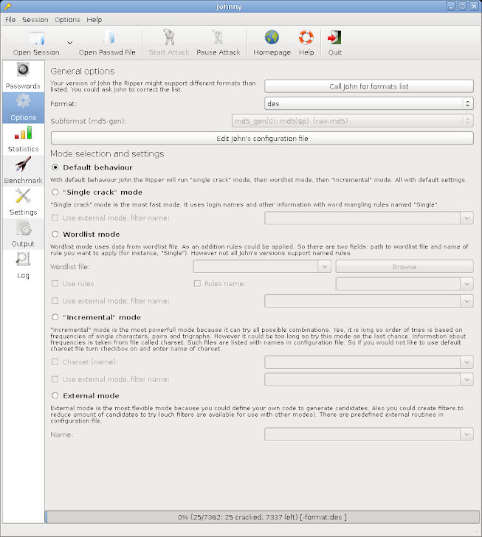Click the cracking progress bar
Image resolution: width=482 pixels, height=537 pixels.
(x=262, y=517)
